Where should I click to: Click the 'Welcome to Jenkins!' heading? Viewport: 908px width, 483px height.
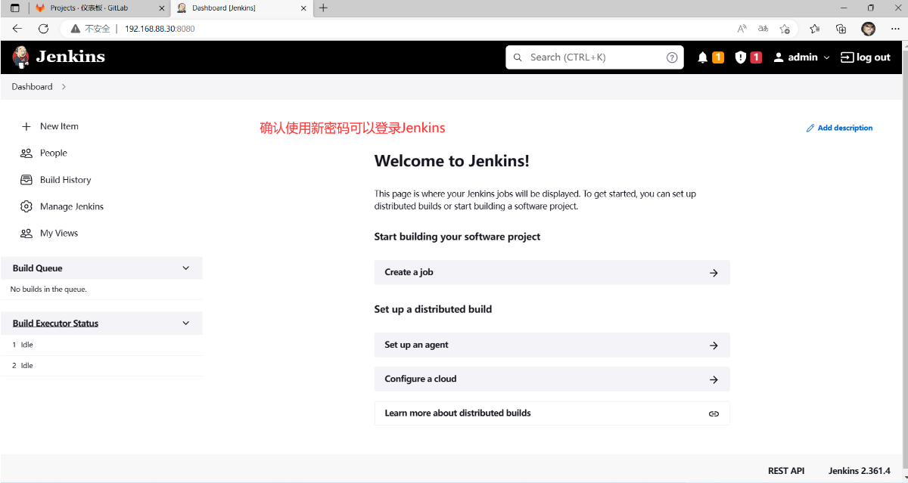tap(452, 161)
